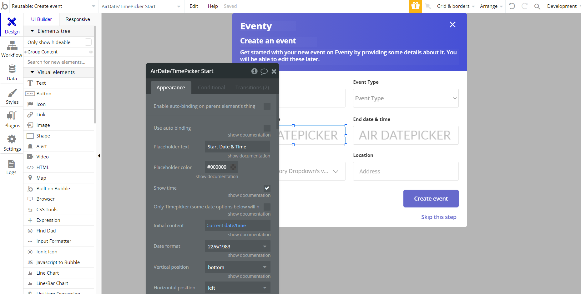Click the Search for new elements field
This screenshot has width=581, height=294.
click(59, 62)
